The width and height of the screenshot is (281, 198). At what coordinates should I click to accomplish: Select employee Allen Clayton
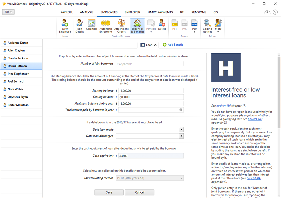(x=21, y=51)
